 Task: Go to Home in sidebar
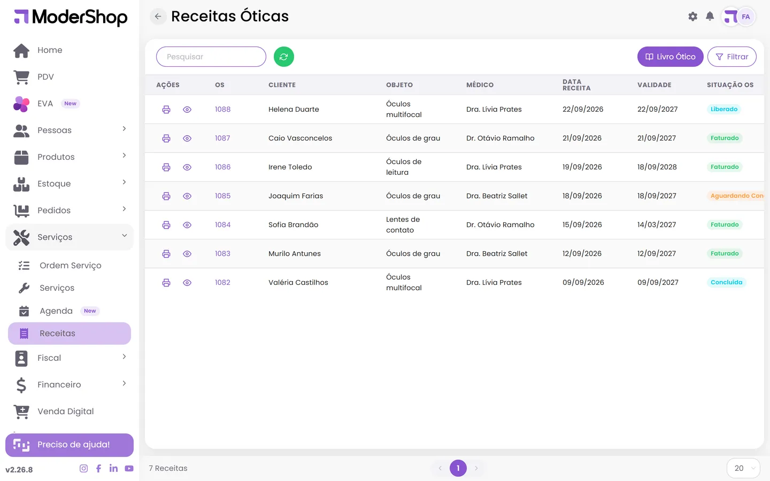(x=70, y=50)
